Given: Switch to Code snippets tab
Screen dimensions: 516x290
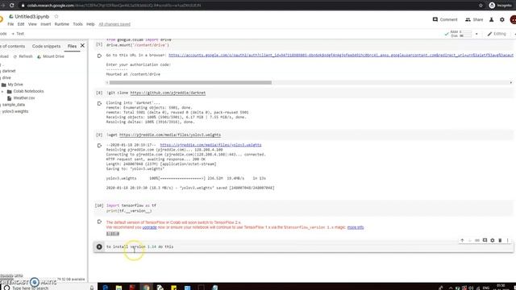Looking at the screenshot, I should tap(47, 47).
